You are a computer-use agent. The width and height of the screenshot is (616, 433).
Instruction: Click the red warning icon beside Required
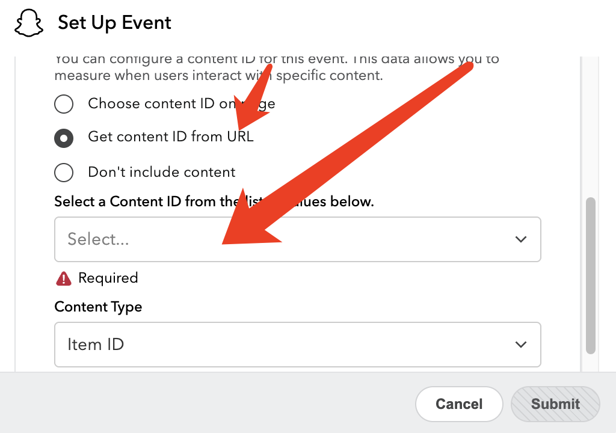[x=64, y=278]
